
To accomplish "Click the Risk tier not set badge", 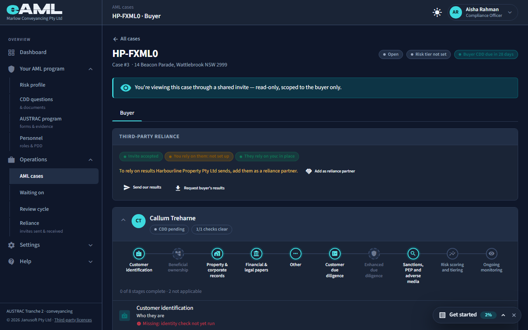I will [429, 54].
